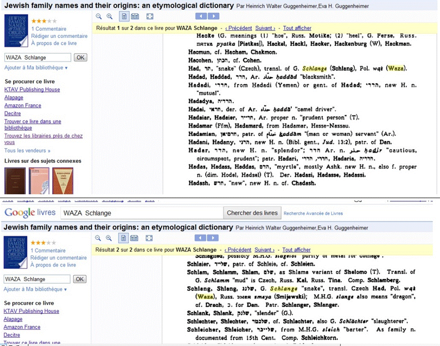Click OK button in Résultat 1 sidebar search
This screenshot has width=440, height=346.
coord(81,58)
